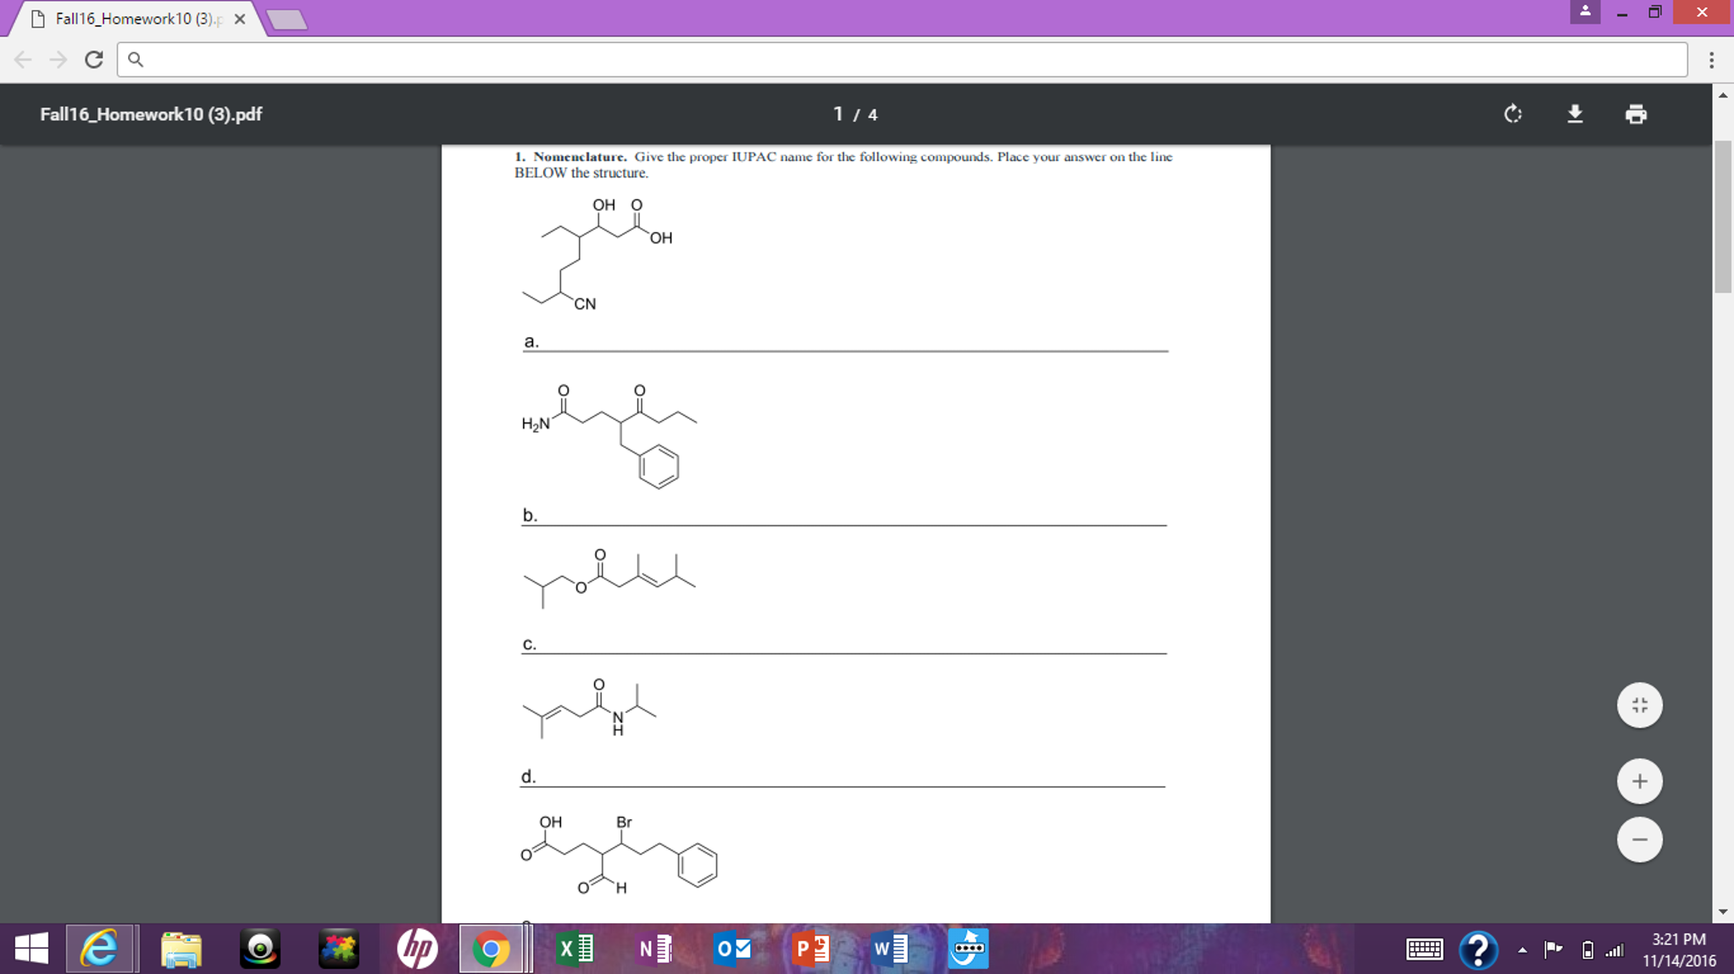This screenshot has width=1734, height=974.
Task: Zoom out of the PDF
Action: pyautogui.click(x=1639, y=839)
